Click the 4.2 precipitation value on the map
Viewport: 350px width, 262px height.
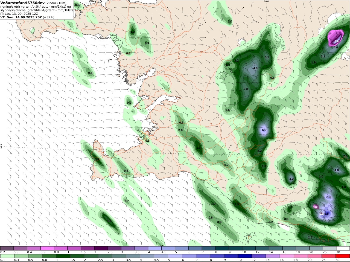(x=291, y=179)
